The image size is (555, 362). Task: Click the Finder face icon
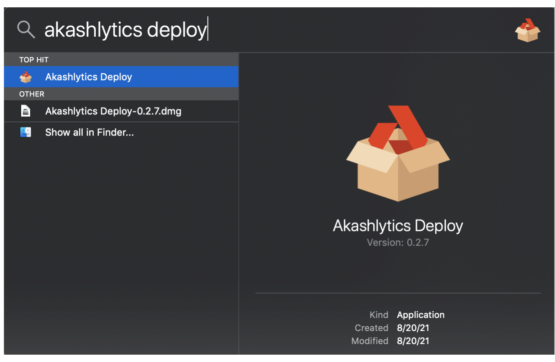[x=26, y=132]
